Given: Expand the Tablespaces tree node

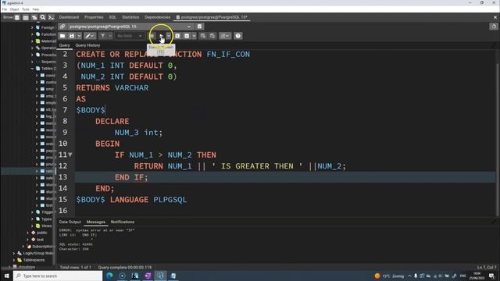Looking at the screenshot, I should (x=14, y=260).
